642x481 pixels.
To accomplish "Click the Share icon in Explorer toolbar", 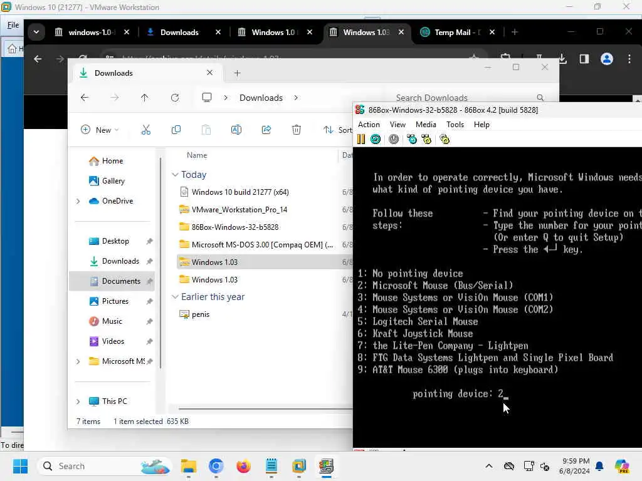I will pyautogui.click(x=266, y=130).
